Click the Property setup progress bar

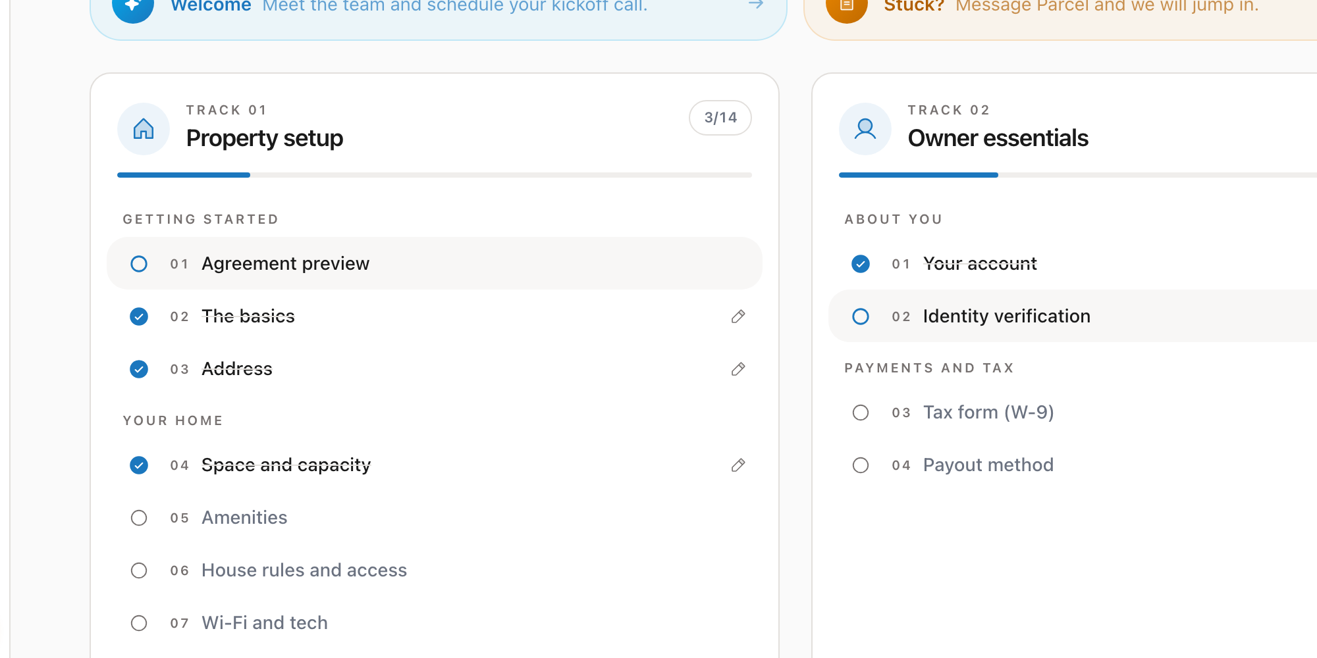tap(435, 174)
